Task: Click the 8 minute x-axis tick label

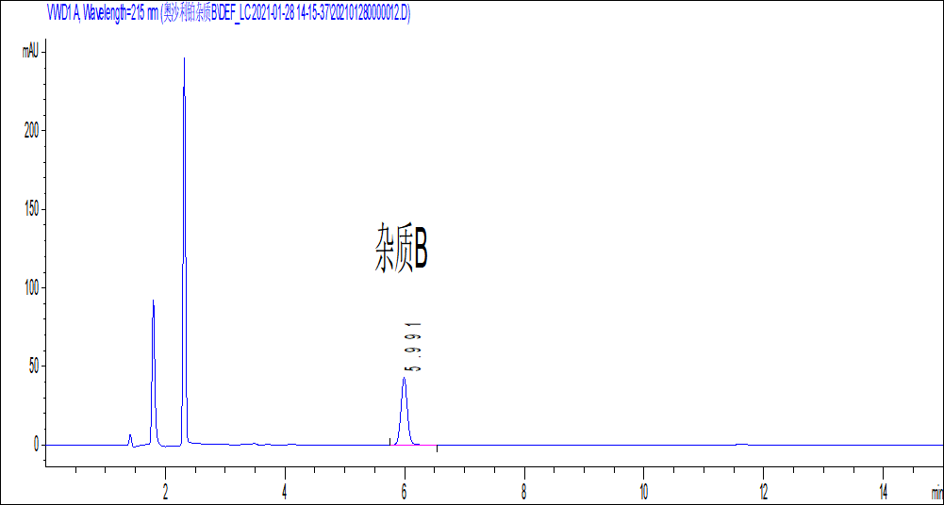Action: click(524, 491)
